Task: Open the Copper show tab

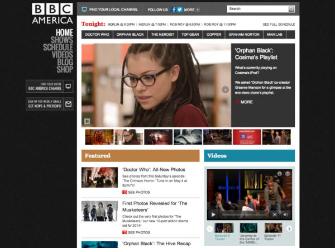Action: [214, 35]
